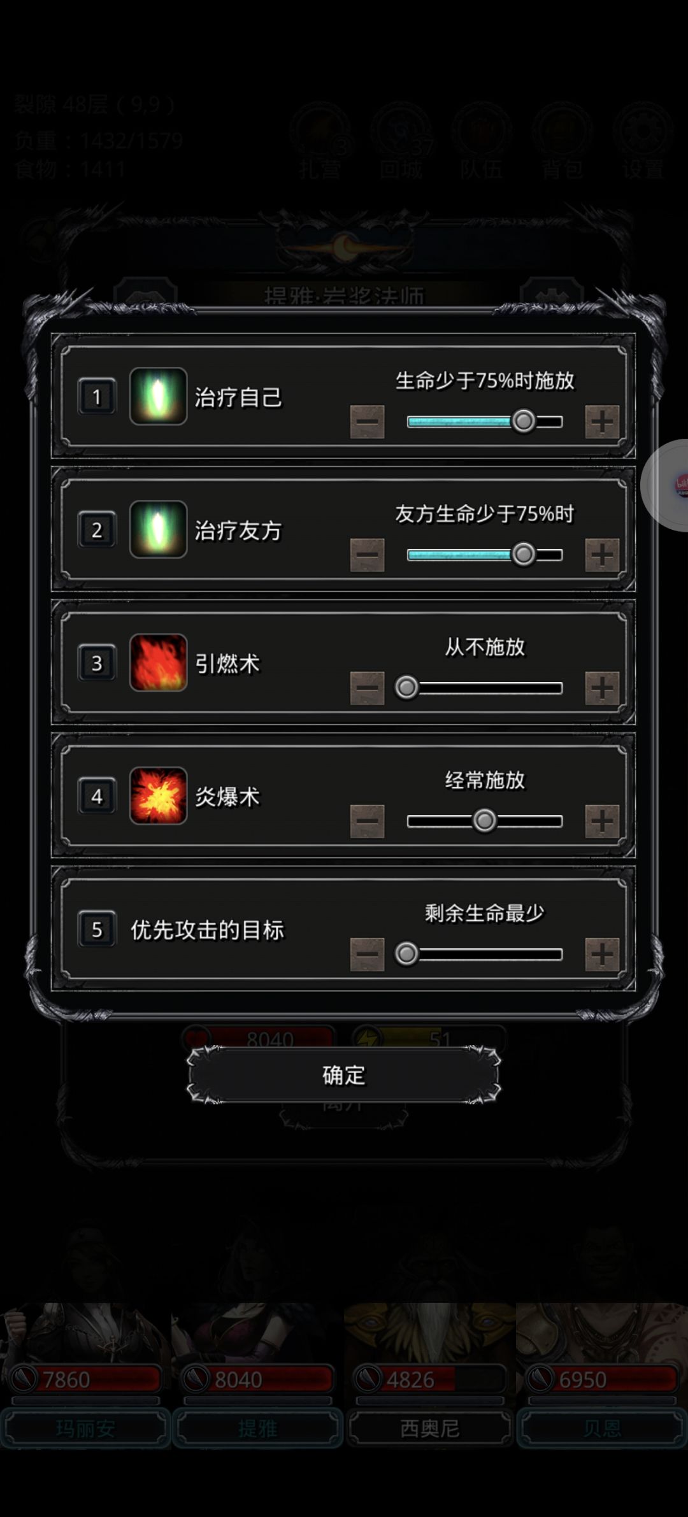Tap the 治疗友方 green heal skill icon
Screen dimensions: 688x1517
point(158,529)
